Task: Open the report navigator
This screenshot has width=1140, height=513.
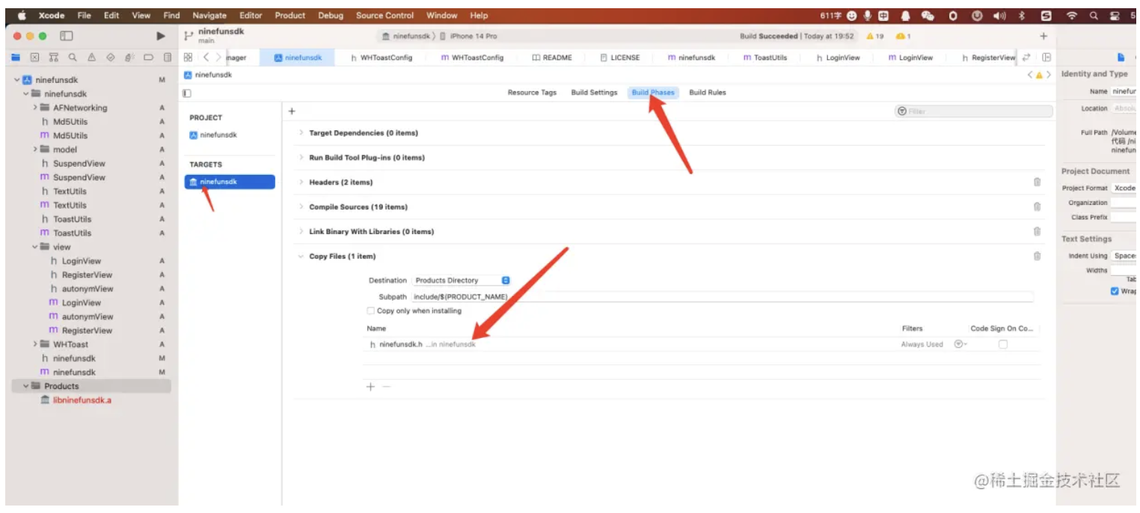Action: [168, 57]
